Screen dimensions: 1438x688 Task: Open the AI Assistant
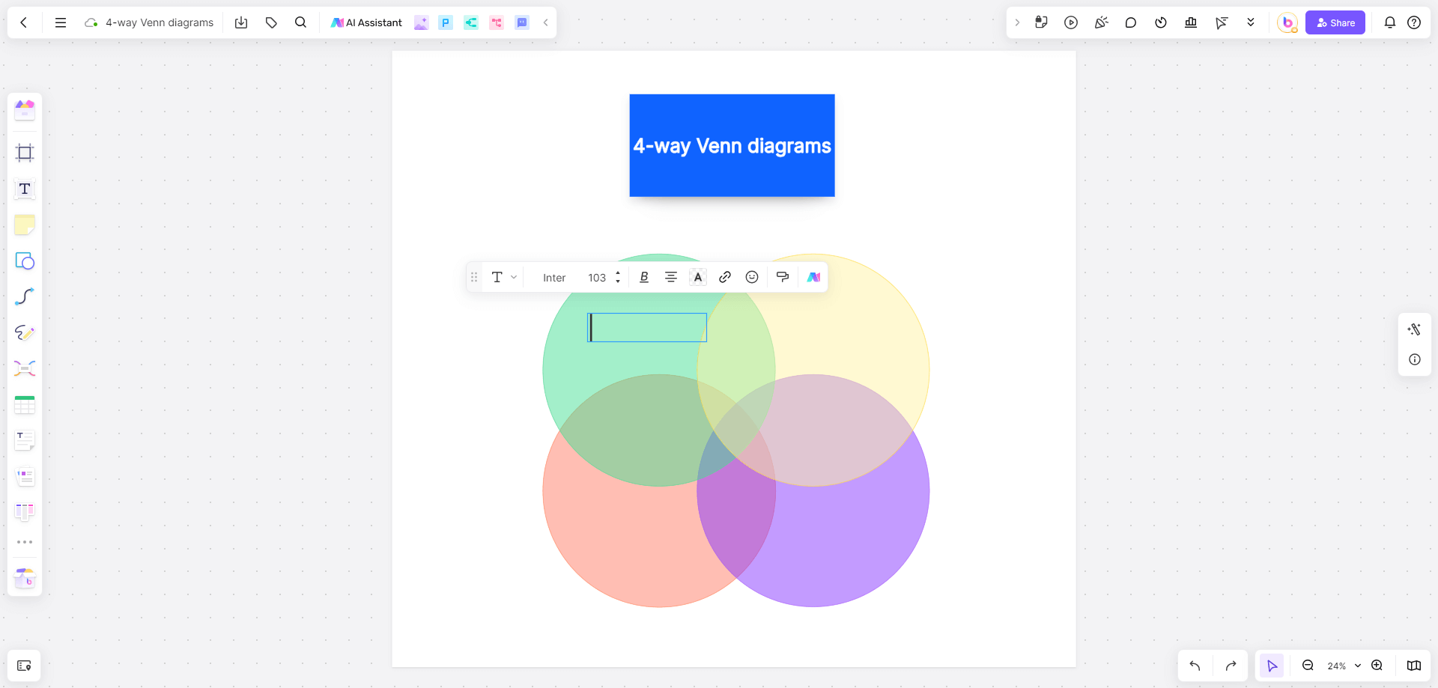366,22
